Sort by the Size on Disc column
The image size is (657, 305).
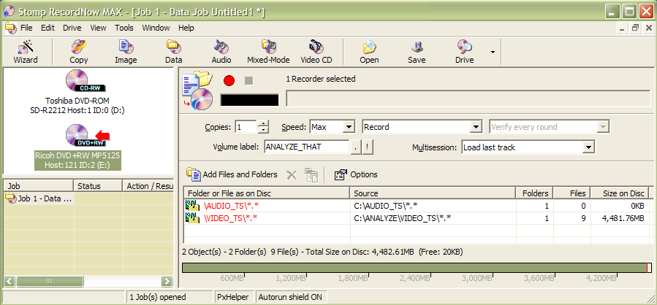620,193
